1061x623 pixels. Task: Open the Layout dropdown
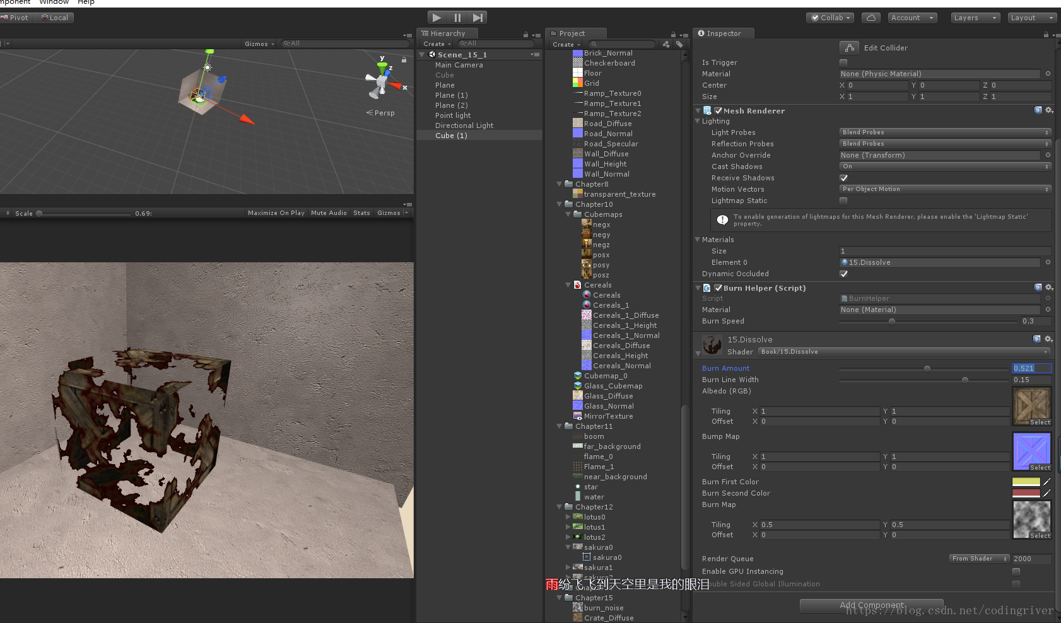(1033, 18)
